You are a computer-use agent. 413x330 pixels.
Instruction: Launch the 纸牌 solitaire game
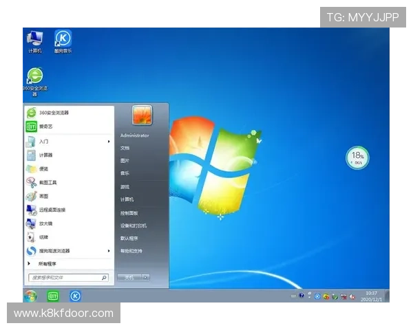point(43,237)
